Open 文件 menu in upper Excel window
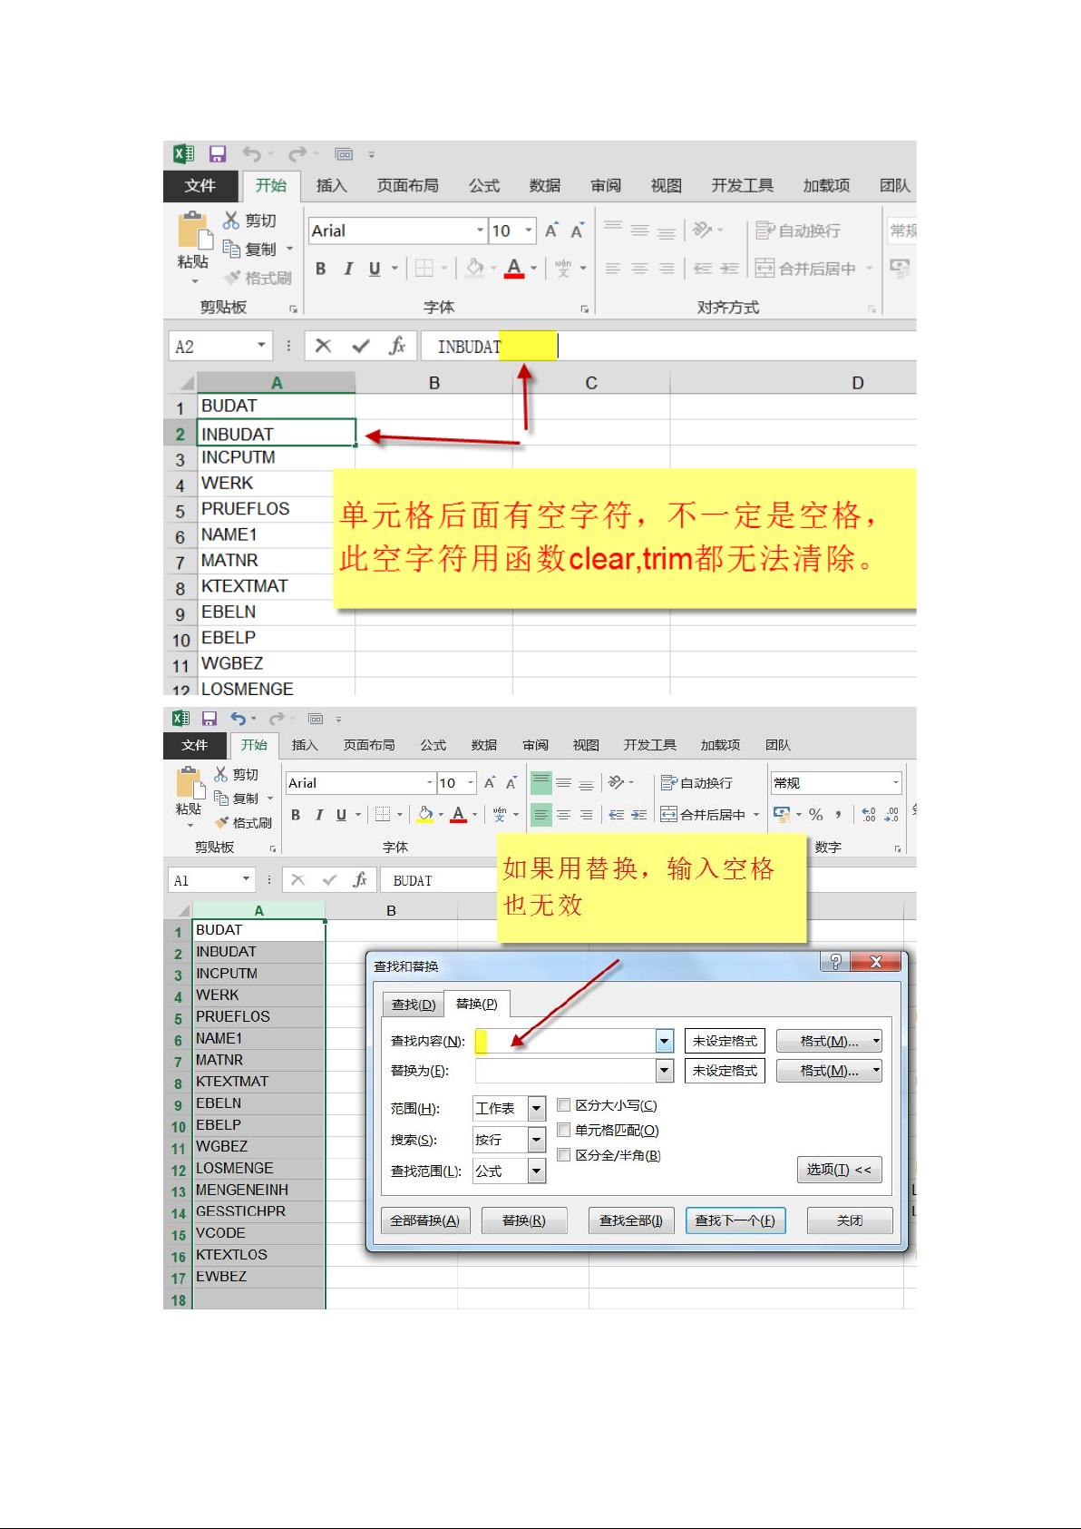This screenshot has height=1529, width=1081. (x=200, y=185)
